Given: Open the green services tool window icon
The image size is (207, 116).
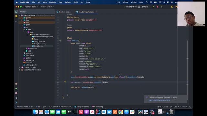Looking at the screenshot, I should tap(16, 89).
